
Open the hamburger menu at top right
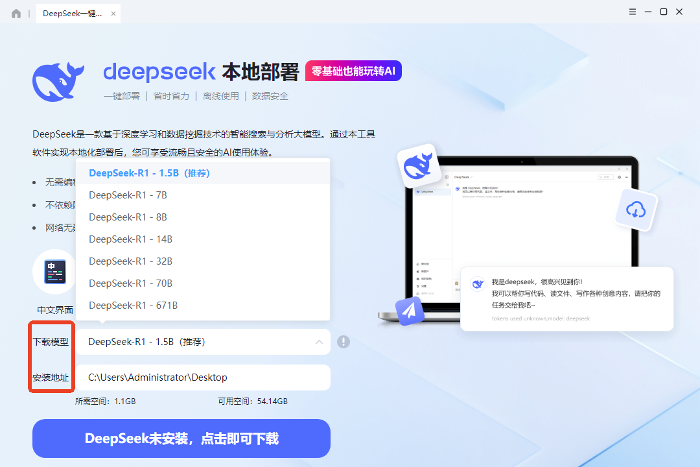[x=632, y=11]
